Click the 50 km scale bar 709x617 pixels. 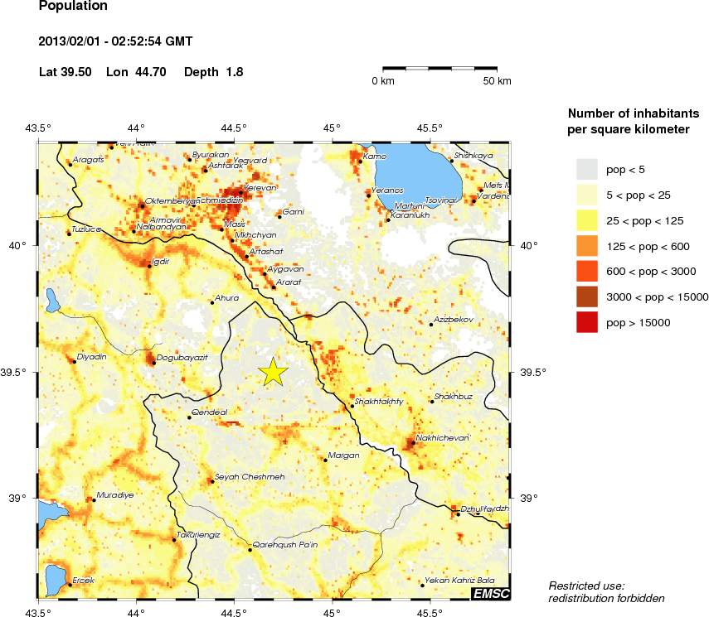tap(439, 66)
